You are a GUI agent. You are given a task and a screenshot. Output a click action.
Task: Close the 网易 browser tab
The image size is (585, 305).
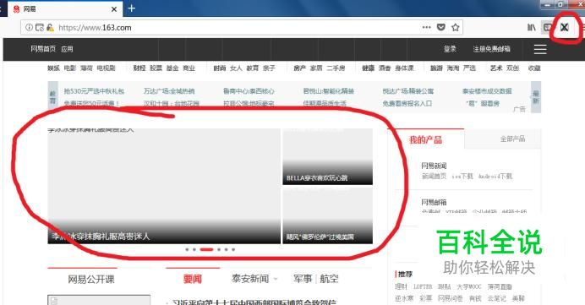(114, 9)
